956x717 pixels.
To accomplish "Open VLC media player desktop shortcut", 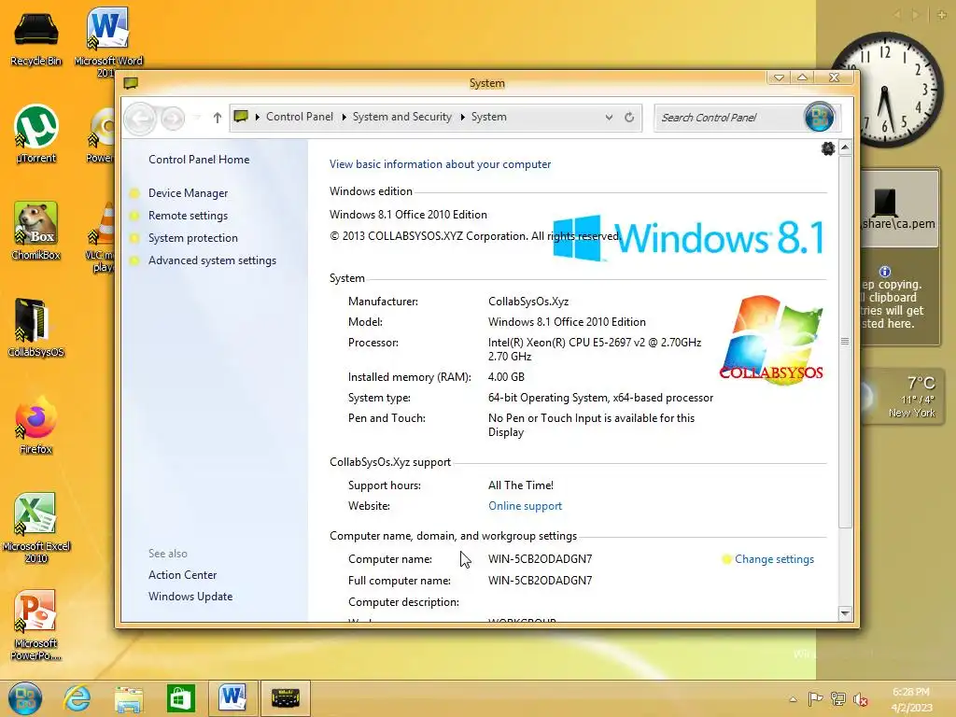I will [x=101, y=237].
